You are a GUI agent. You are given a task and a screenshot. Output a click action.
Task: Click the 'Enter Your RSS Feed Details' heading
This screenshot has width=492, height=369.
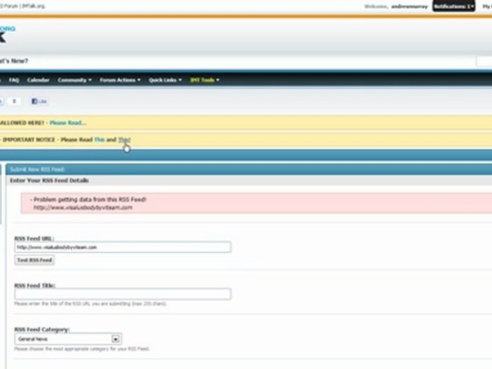tap(49, 180)
